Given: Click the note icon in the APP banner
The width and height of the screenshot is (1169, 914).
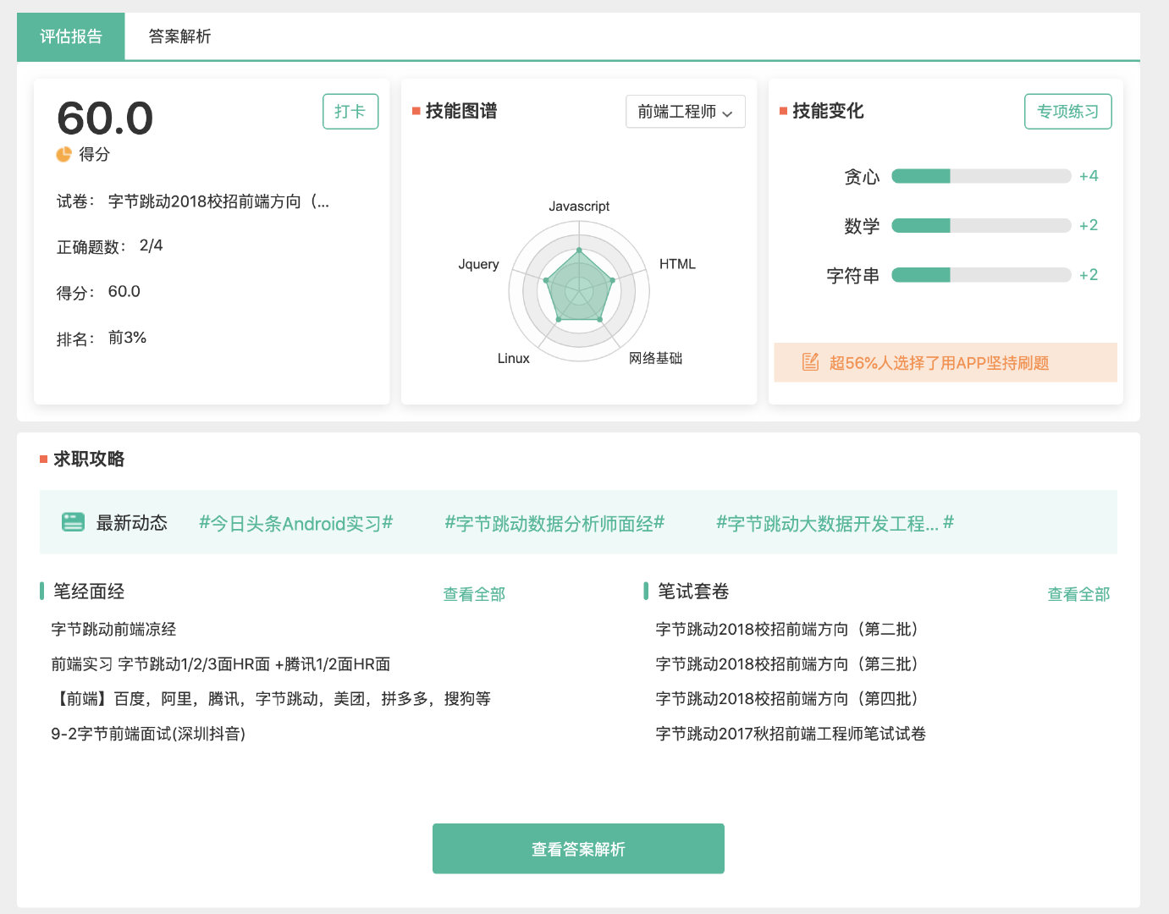Looking at the screenshot, I should point(810,362).
